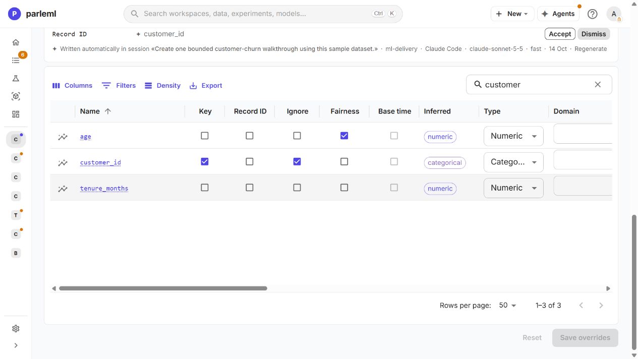Click the chart icon in customer_id row
This screenshot has width=638, height=359.
pos(63,162)
